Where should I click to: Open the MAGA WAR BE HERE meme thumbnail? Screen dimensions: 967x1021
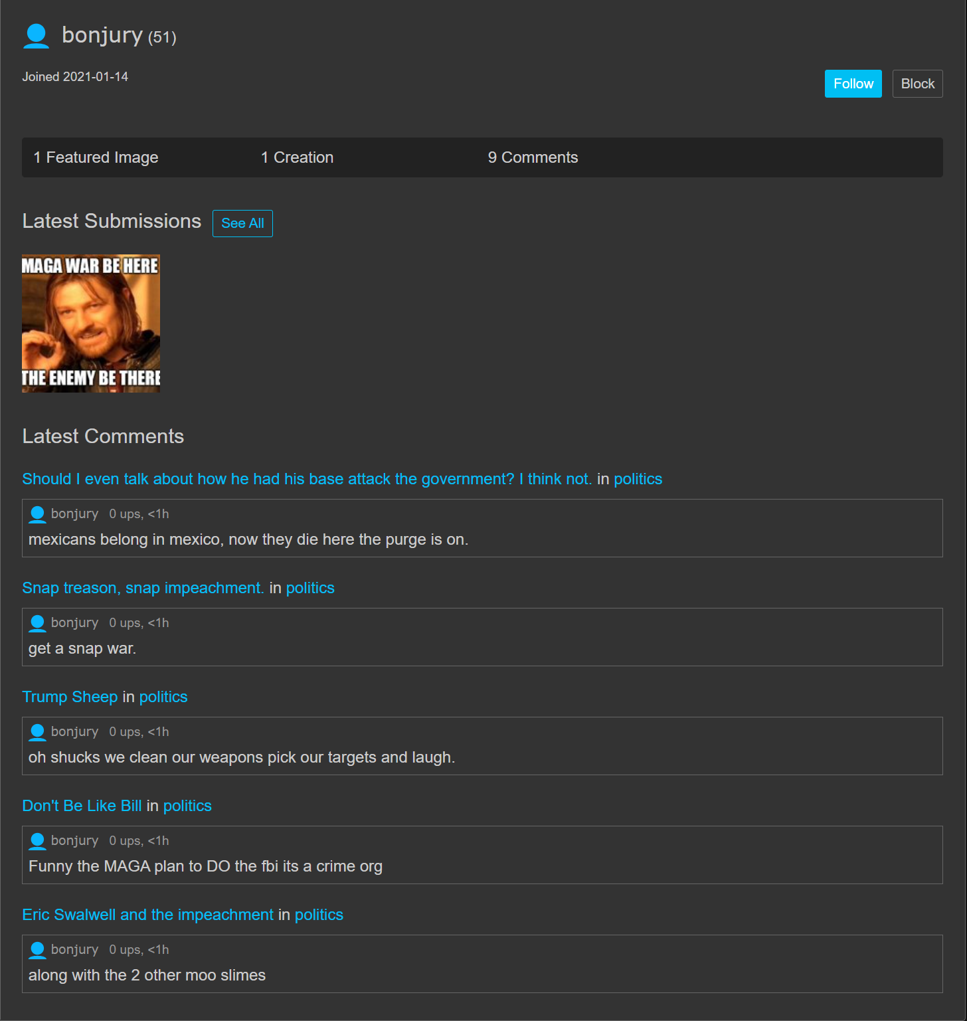tap(91, 324)
